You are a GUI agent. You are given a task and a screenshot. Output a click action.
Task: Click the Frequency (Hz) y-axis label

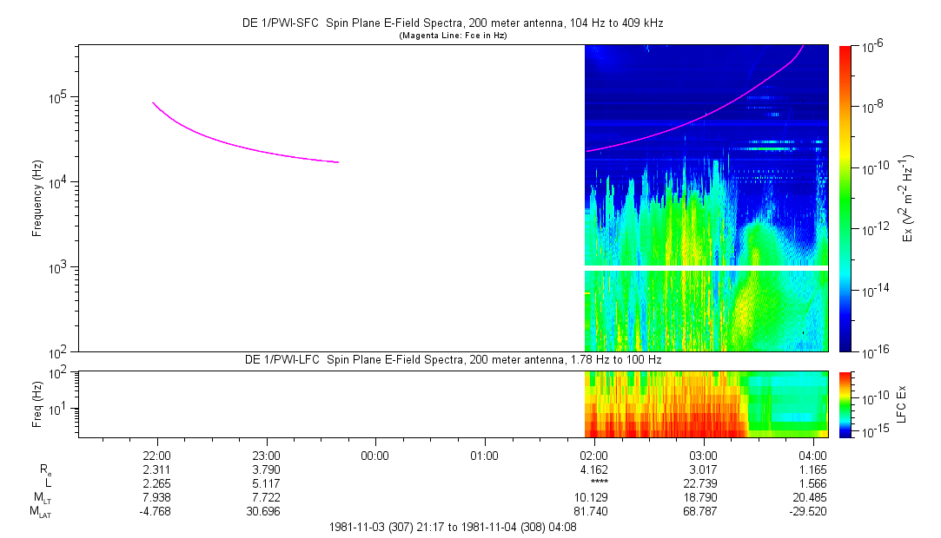click(37, 198)
